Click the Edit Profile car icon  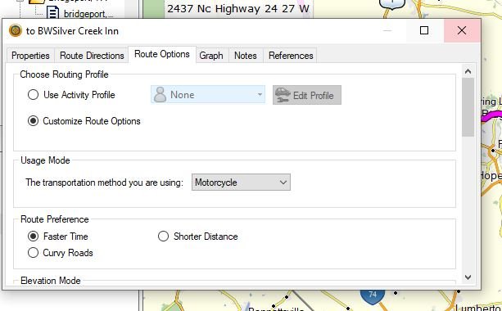pos(283,95)
